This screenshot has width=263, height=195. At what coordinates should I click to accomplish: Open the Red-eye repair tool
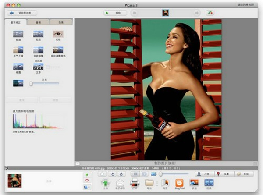point(58,34)
